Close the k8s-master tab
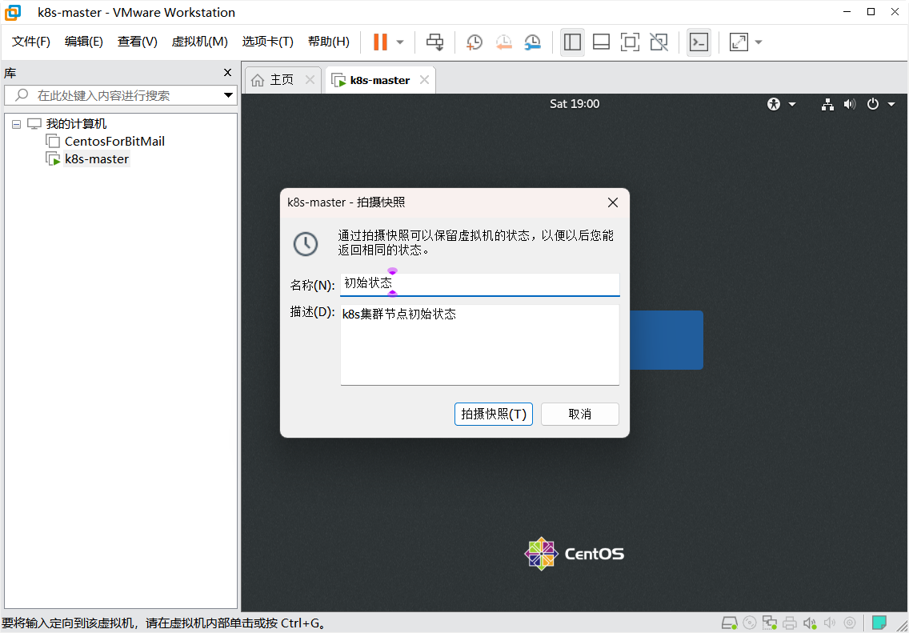Screen dimensions: 909x633 click(424, 80)
